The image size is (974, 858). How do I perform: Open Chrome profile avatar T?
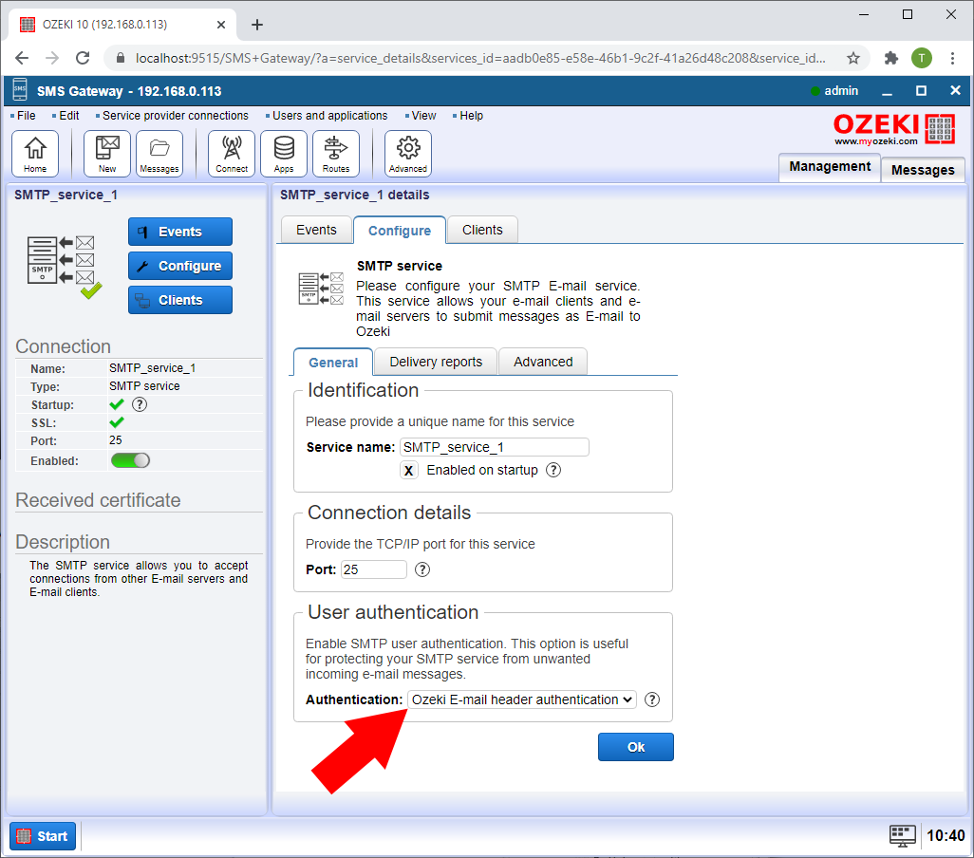coord(922,58)
